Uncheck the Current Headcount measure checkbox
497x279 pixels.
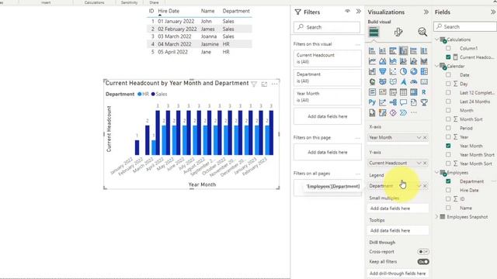coord(448,57)
